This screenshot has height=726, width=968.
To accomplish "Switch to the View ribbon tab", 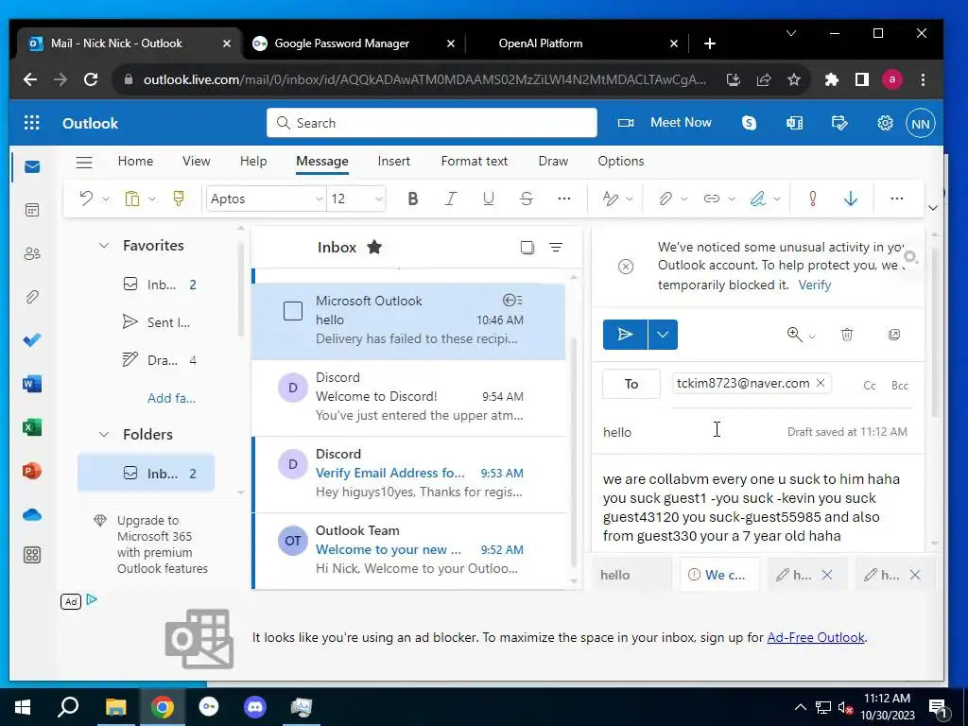I will 197,161.
